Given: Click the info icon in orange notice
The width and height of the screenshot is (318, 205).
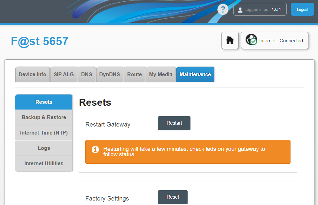Looking at the screenshot, I should [x=95, y=149].
